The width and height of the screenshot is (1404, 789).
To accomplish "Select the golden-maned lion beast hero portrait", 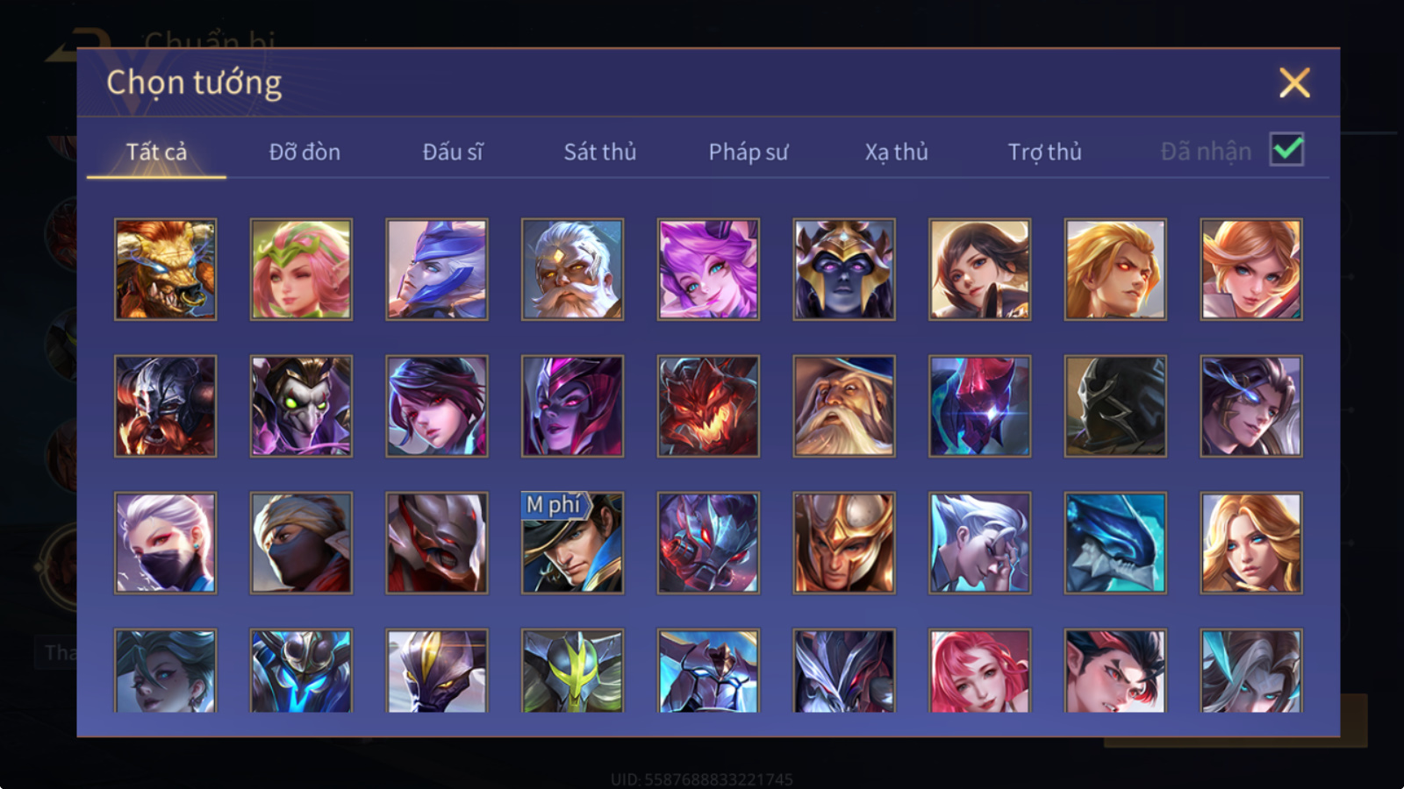I will (x=165, y=269).
